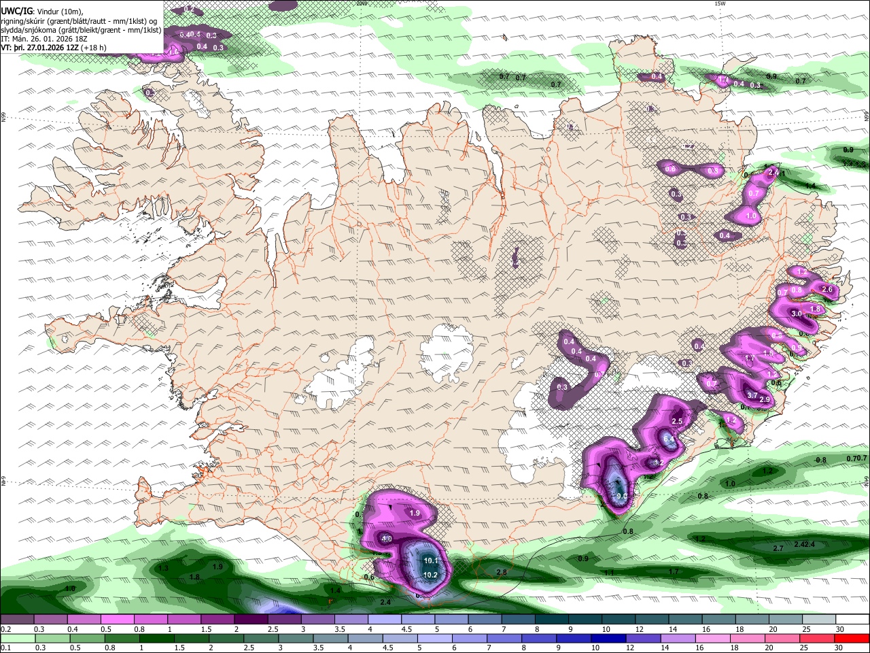Pick the snow legend swatch between 2 and 2.5
This screenshot has width=870, height=653.
click(251, 620)
